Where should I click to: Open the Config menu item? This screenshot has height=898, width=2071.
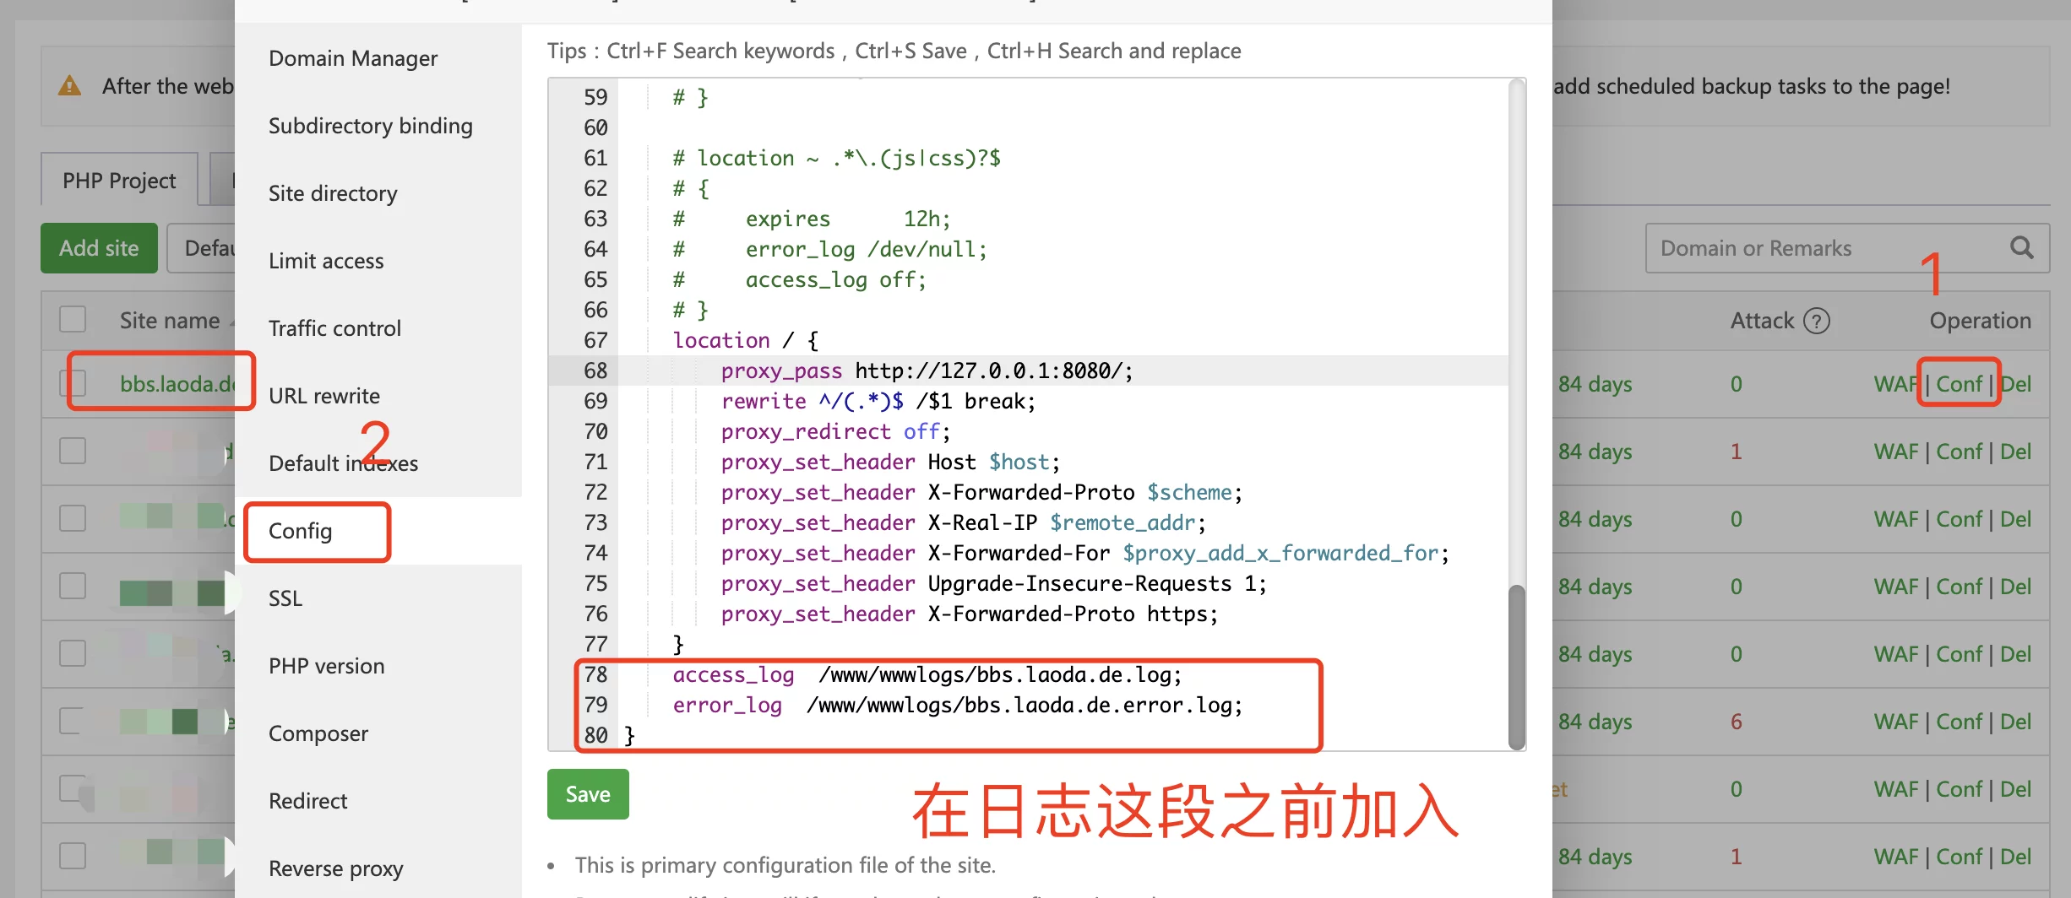tap(301, 531)
